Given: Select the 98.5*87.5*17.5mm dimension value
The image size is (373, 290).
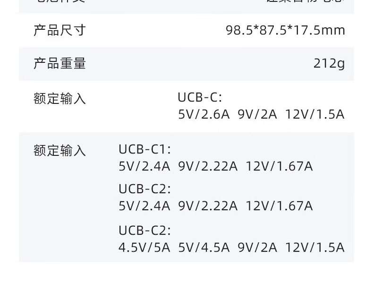Looking at the screenshot, I should 285,30.
